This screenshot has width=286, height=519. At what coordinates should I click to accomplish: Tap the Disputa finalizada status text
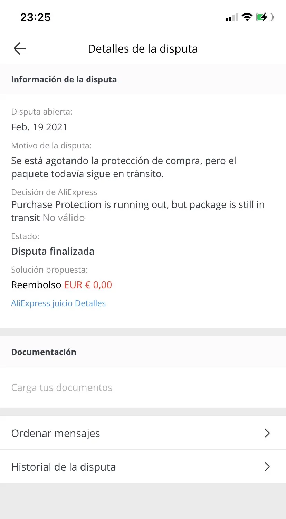click(x=53, y=251)
